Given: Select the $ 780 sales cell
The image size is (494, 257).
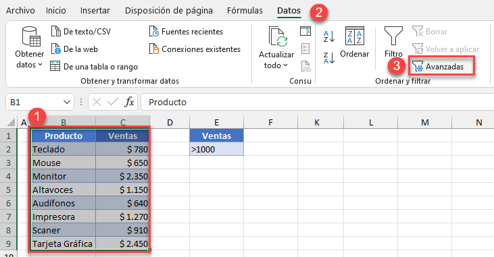Looking at the screenshot, I should click(122, 150).
